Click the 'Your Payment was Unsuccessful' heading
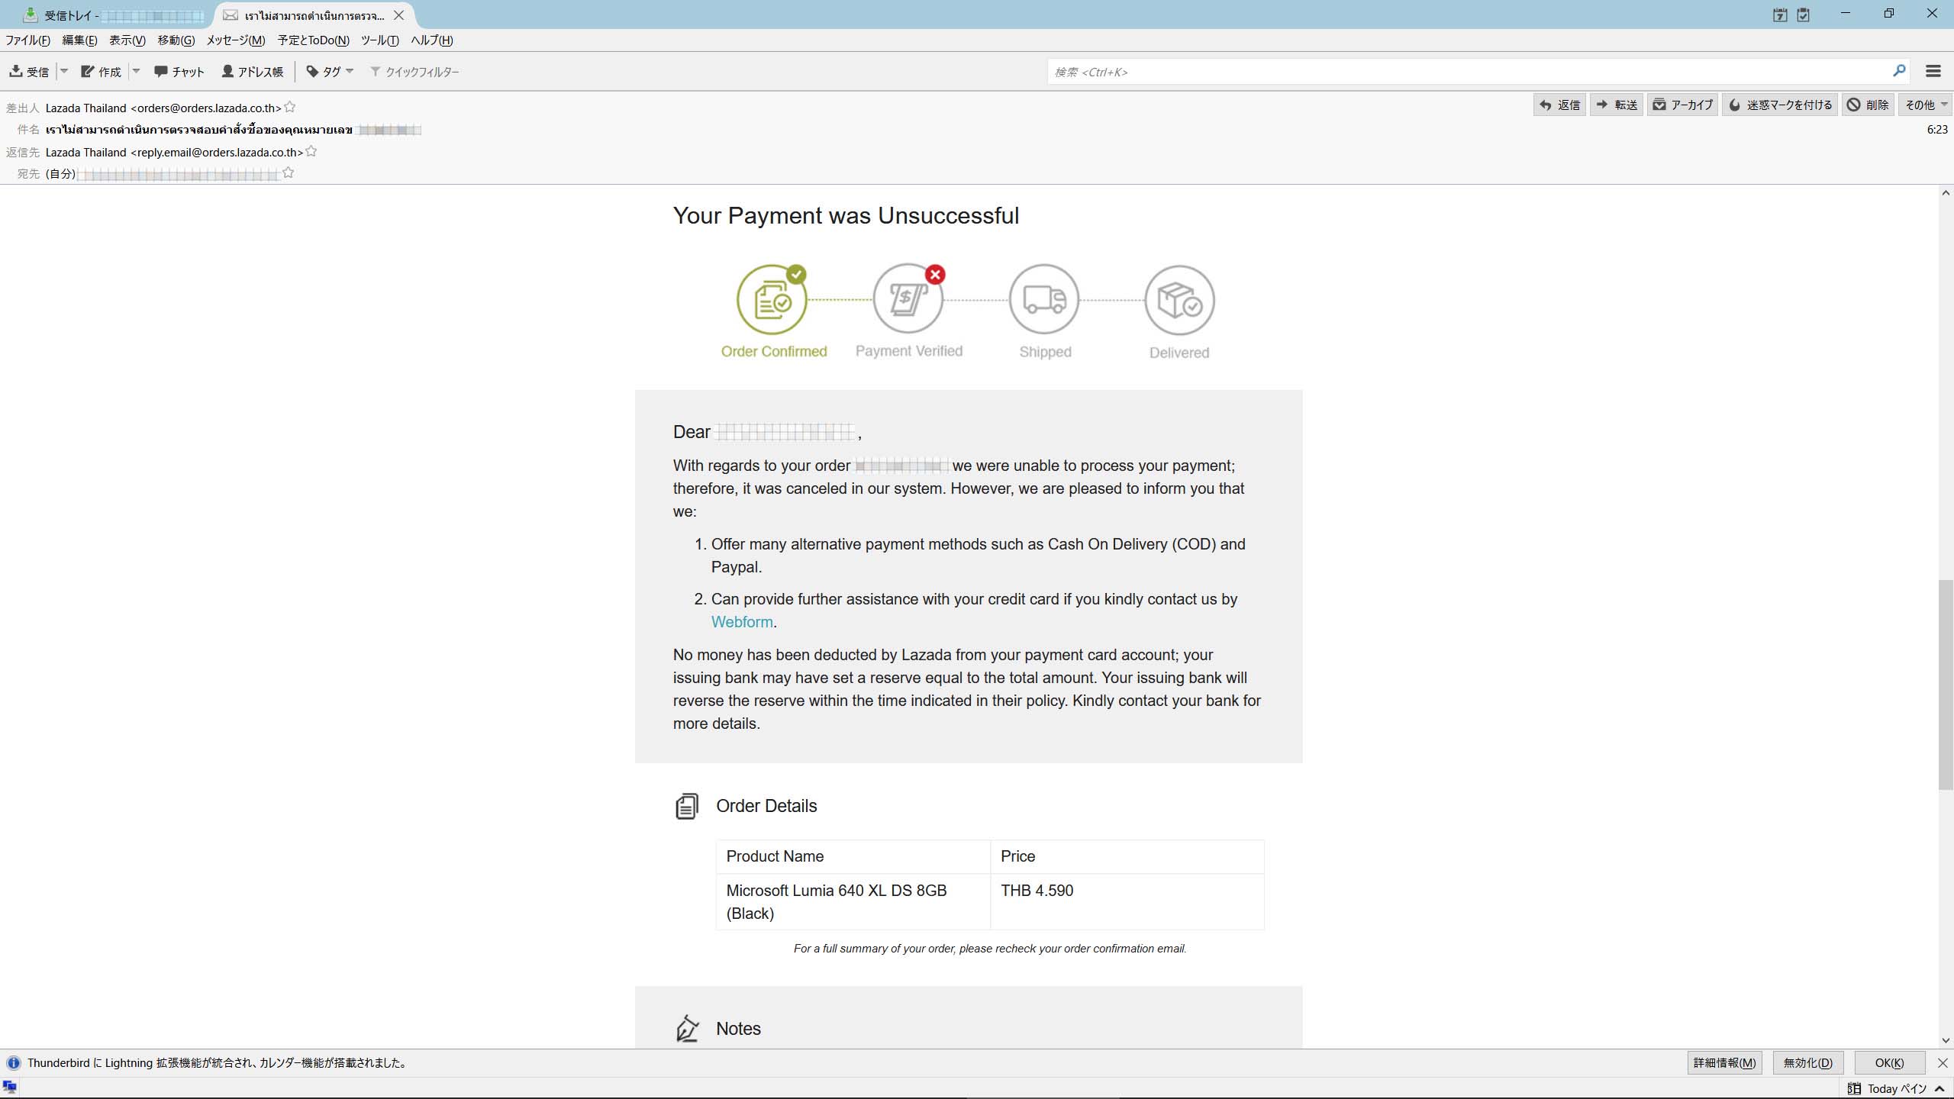 coord(846,216)
